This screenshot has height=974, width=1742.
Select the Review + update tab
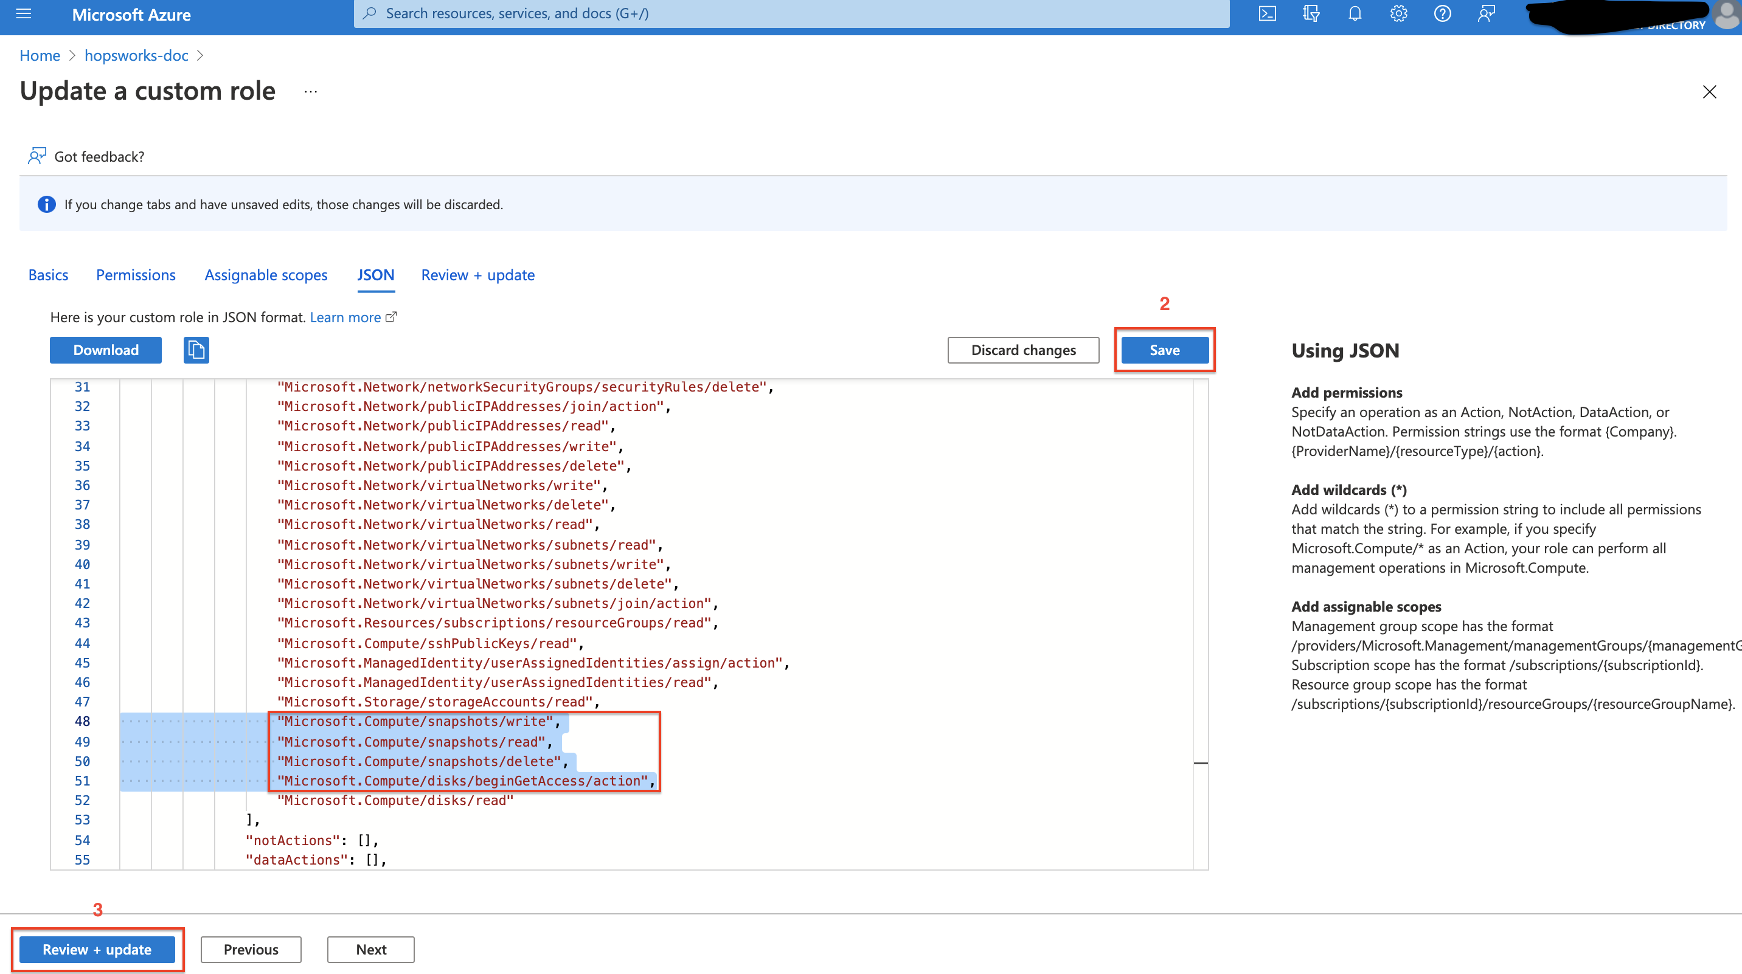[477, 274]
